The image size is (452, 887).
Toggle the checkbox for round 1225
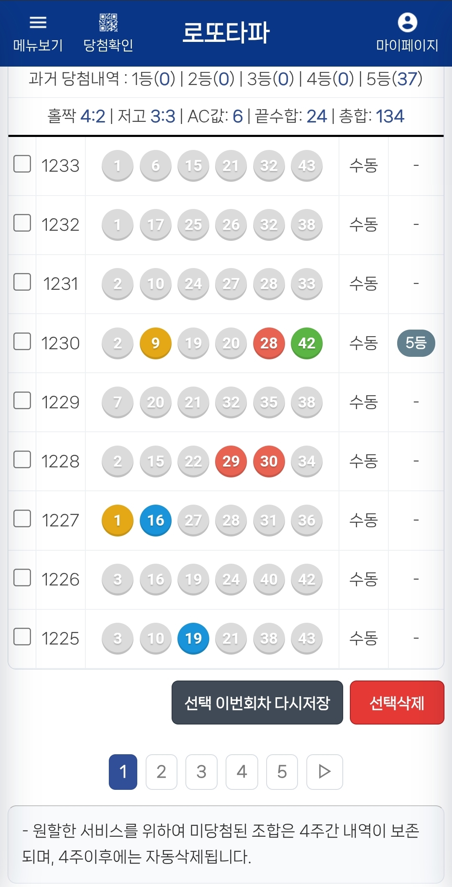point(22,637)
